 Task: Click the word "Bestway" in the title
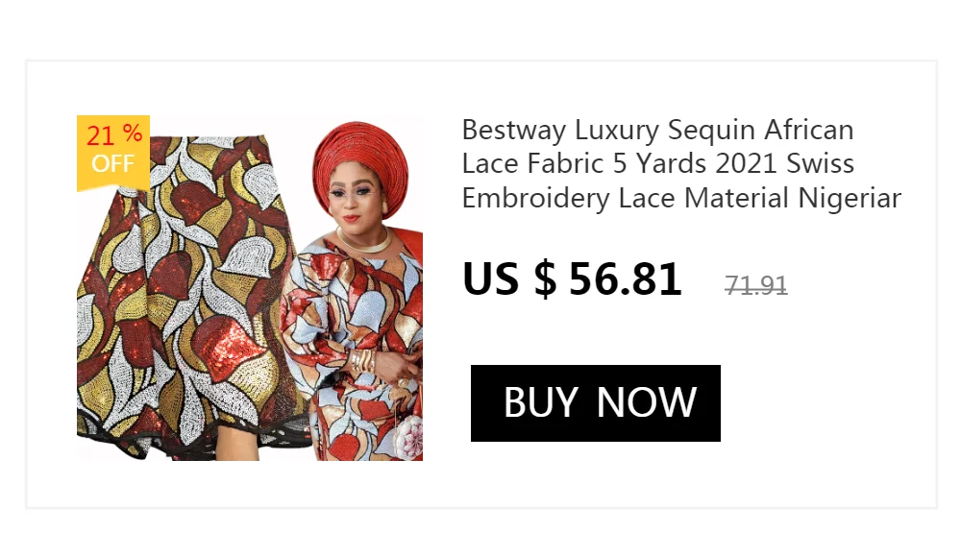[x=514, y=130]
